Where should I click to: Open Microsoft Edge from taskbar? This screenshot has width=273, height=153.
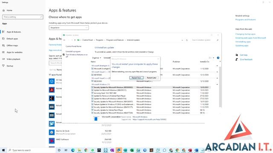(73, 150)
